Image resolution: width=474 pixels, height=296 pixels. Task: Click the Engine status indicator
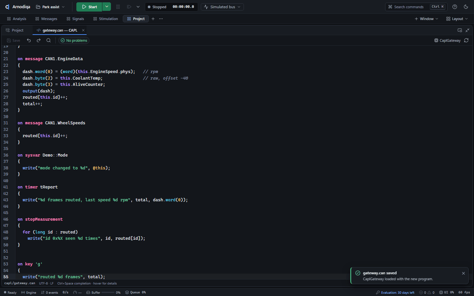(x=29, y=292)
